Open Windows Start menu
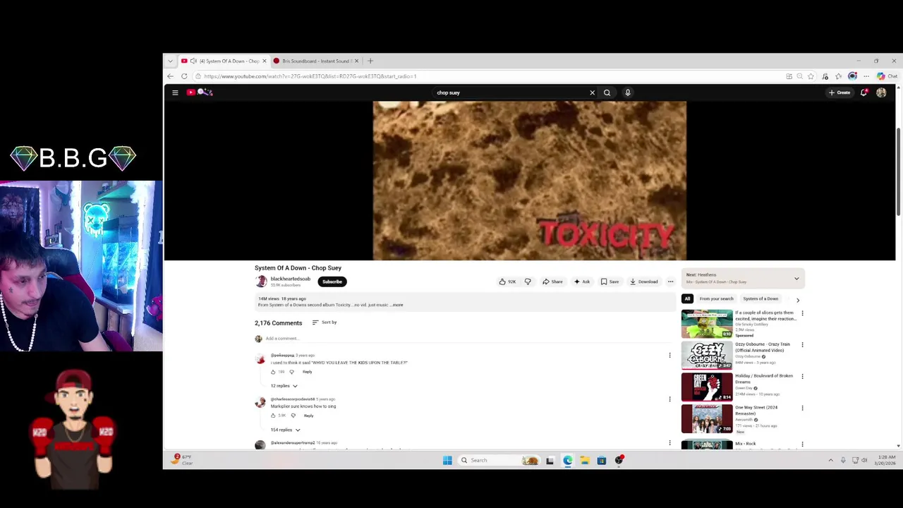Screen dimensions: 903x508 (x=447, y=460)
